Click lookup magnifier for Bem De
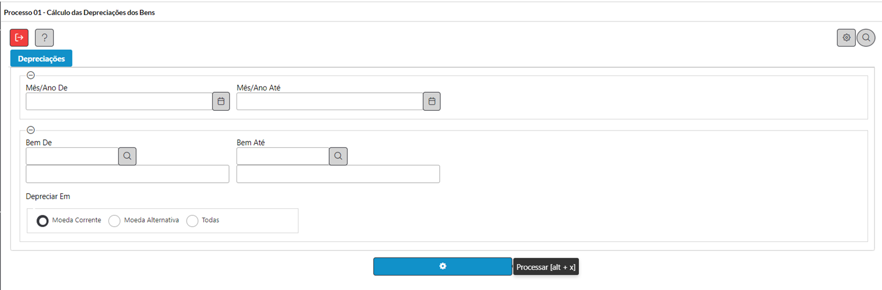Screen dimensions: 882x290 pyautogui.click(x=127, y=156)
